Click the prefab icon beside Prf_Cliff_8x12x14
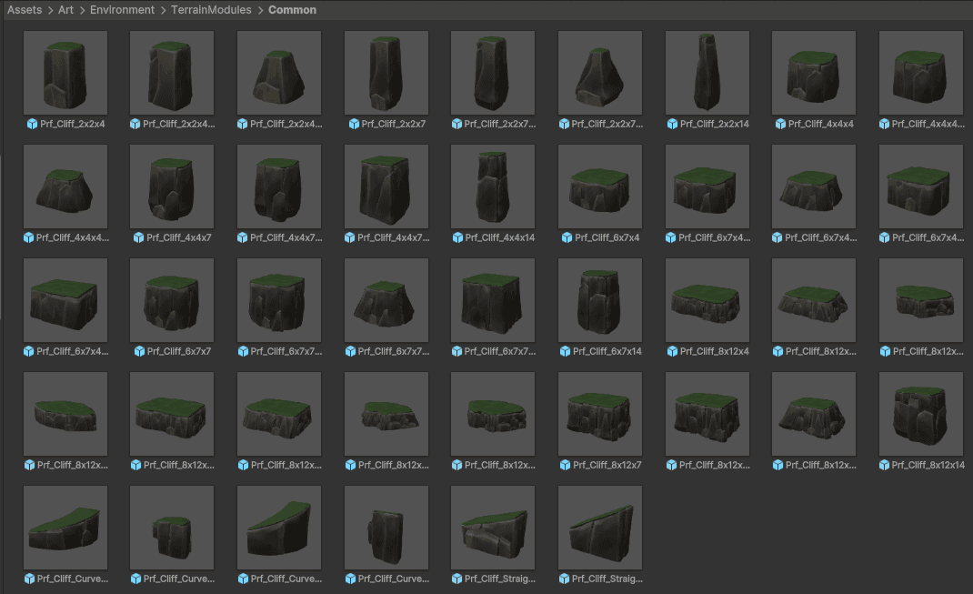973x594 pixels. point(884,465)
